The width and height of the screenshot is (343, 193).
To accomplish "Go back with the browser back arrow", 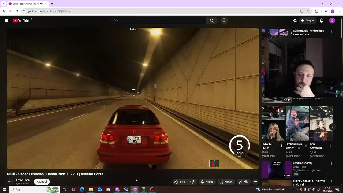I will coord(4,11).
